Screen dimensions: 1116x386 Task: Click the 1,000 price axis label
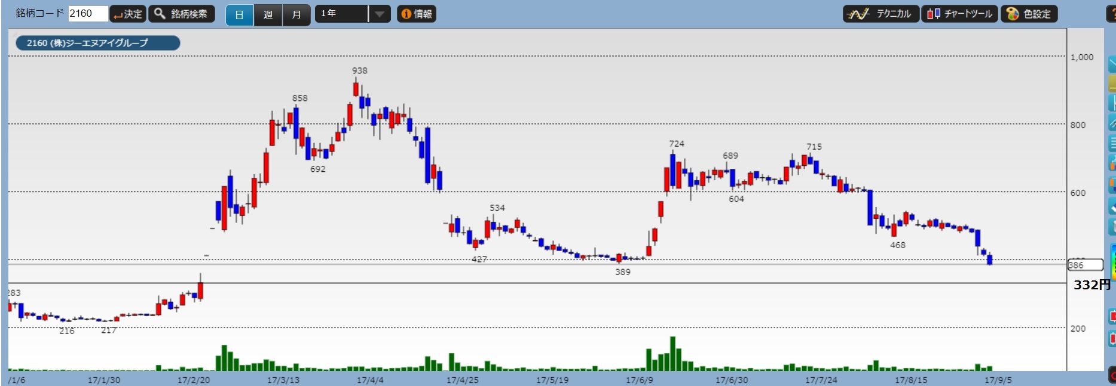(x=1082, y=57)
